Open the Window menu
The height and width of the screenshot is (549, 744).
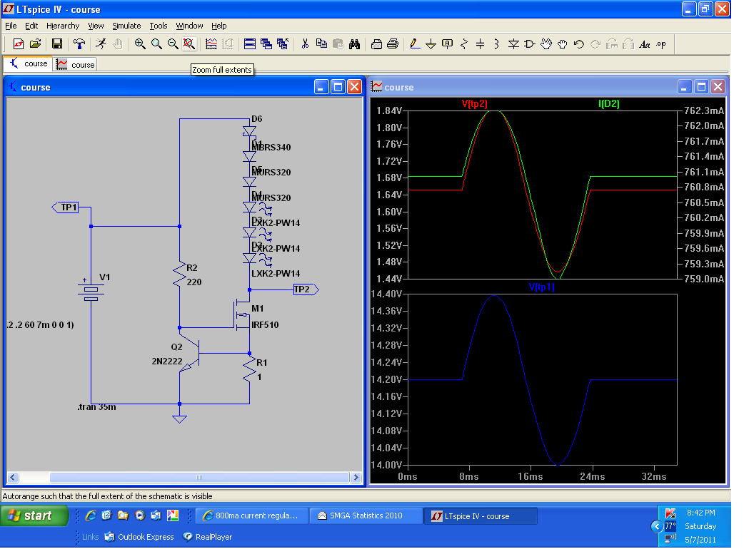click(x=189, y=26)
